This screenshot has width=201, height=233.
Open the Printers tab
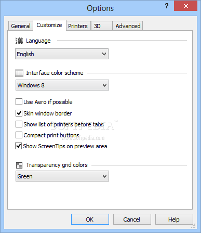point(78,26)
